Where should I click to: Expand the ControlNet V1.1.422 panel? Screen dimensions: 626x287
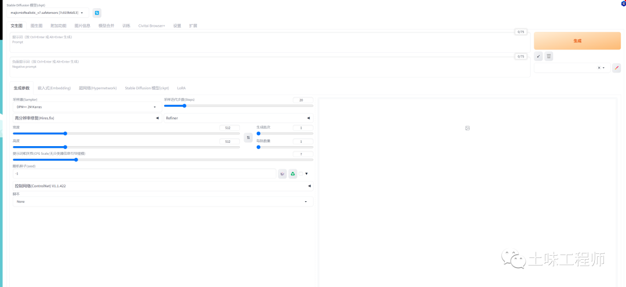(x=162, y=186)
